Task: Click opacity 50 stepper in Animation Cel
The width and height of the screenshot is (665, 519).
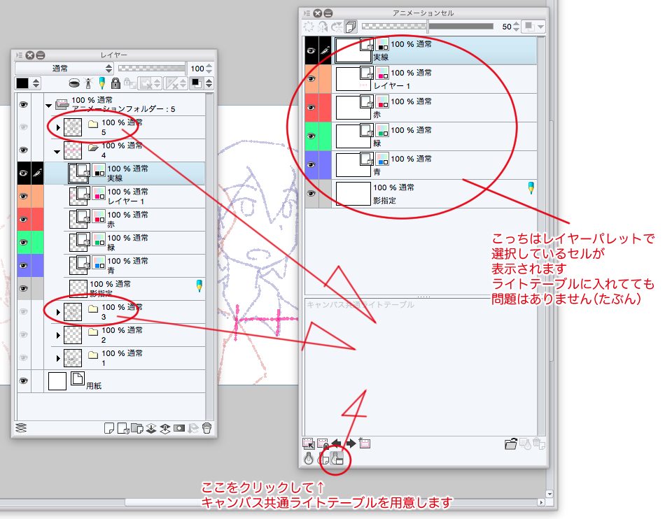Action: tap(516, 27)
